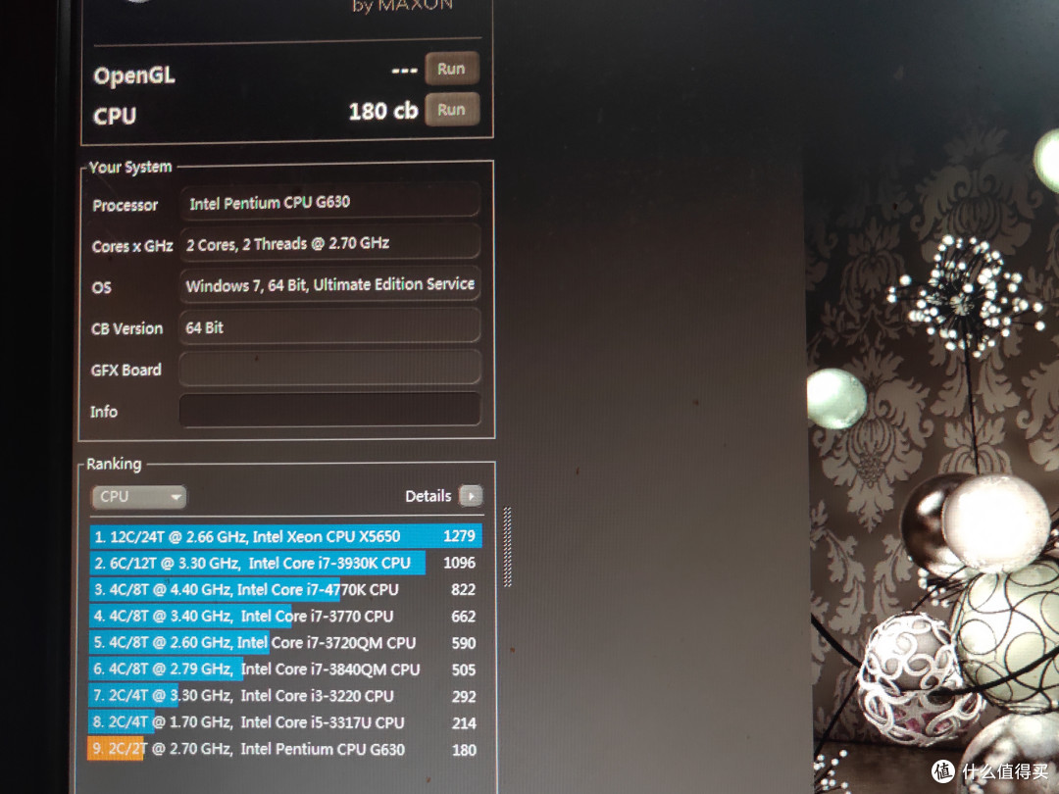This screenshot has width=1059, height=794.
Task: Click the 180 cb CPU score
Action: [383, 111]
